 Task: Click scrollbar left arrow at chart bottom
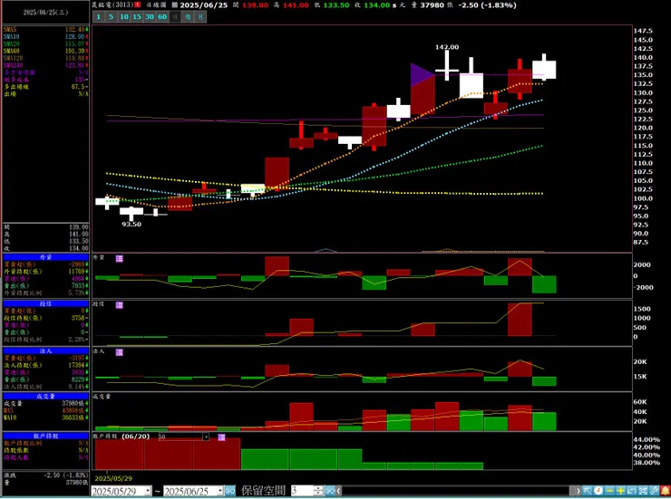(x=338, y=491)
